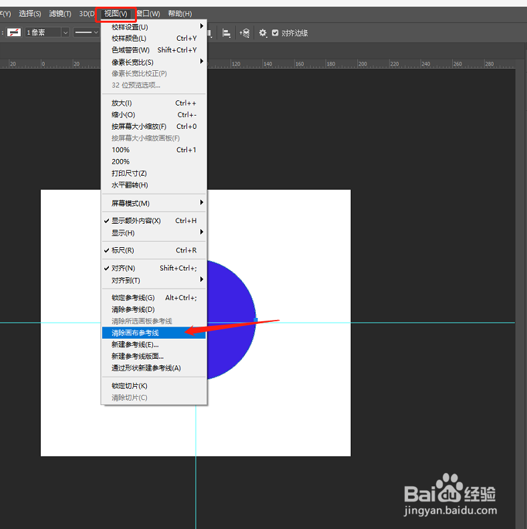Click the vertical guide line below the menu
The image size is (527, 529).
[x=196, y=466]
